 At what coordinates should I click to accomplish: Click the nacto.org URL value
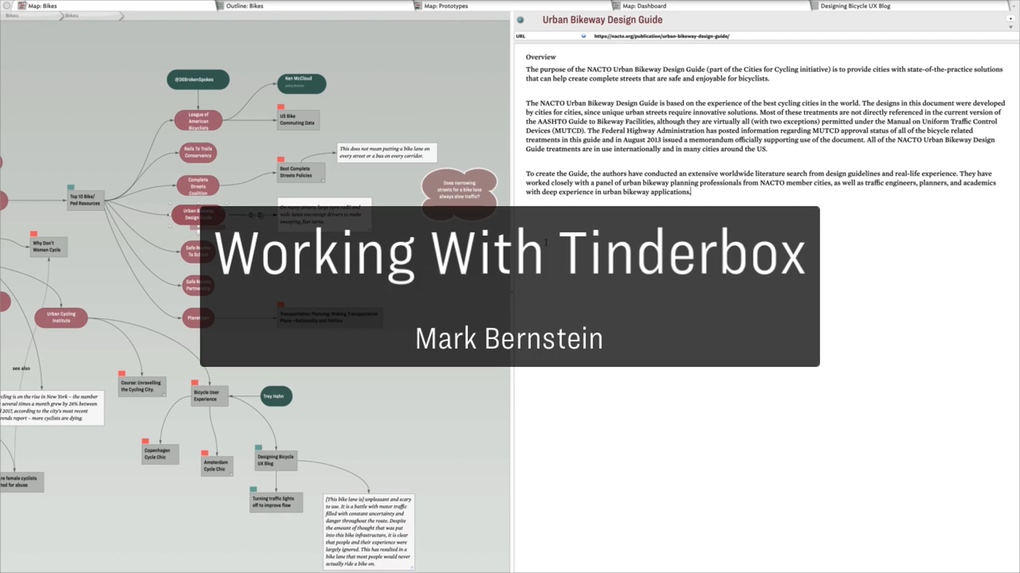pyautogui.click(x=662, y=36)
